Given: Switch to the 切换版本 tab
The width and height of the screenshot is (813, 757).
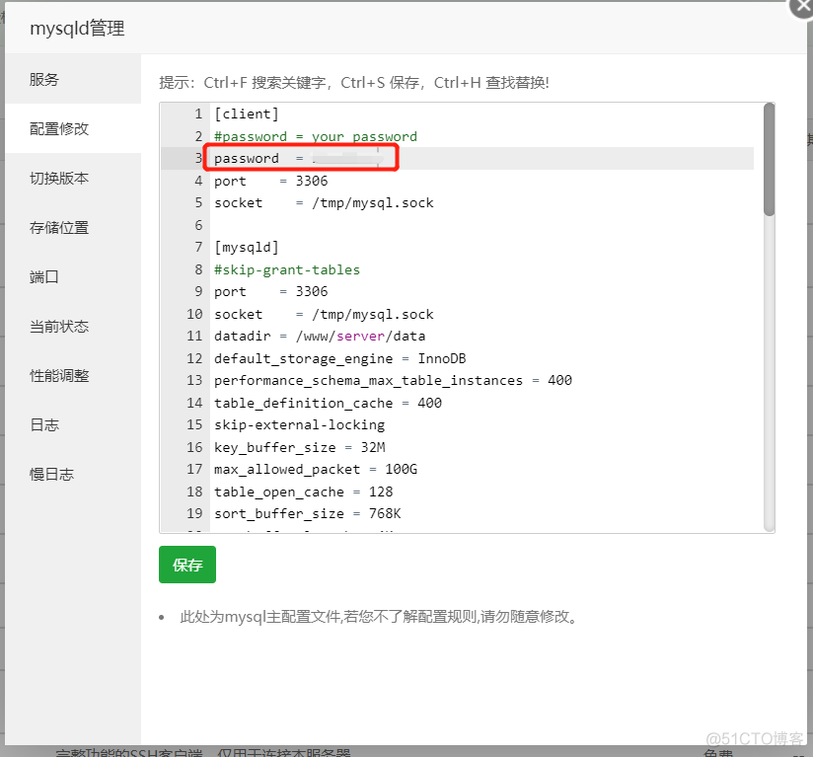Looking at the screenshot, I should 59,178.
